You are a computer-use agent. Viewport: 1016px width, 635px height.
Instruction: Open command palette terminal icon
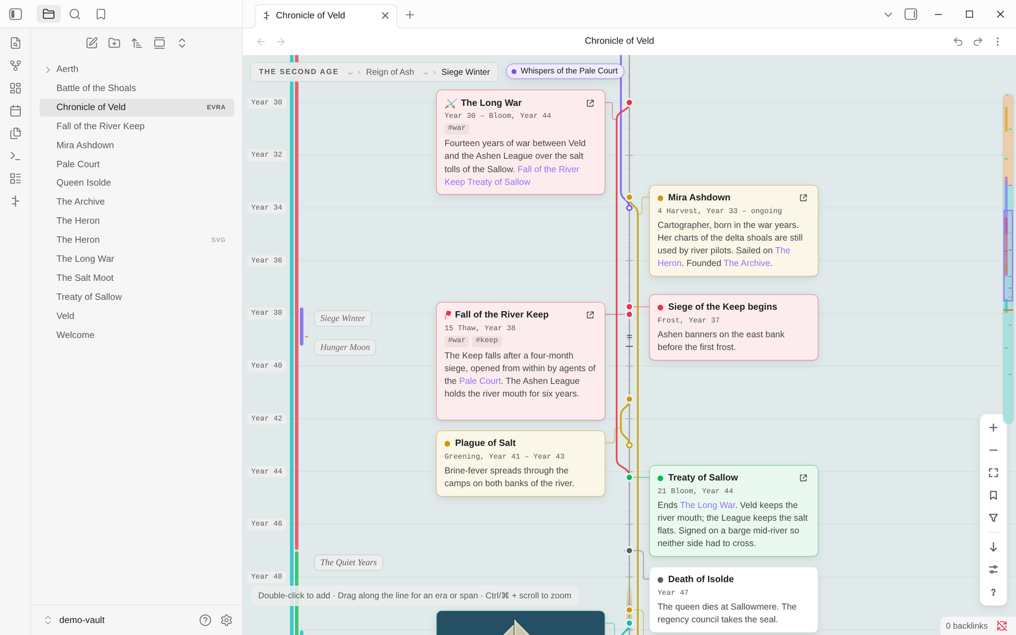tap(16, 156)
